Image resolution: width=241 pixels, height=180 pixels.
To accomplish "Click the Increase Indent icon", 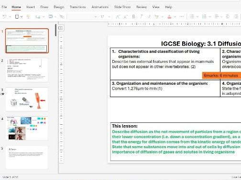I will pyautogui.click(x=236, y=17).
